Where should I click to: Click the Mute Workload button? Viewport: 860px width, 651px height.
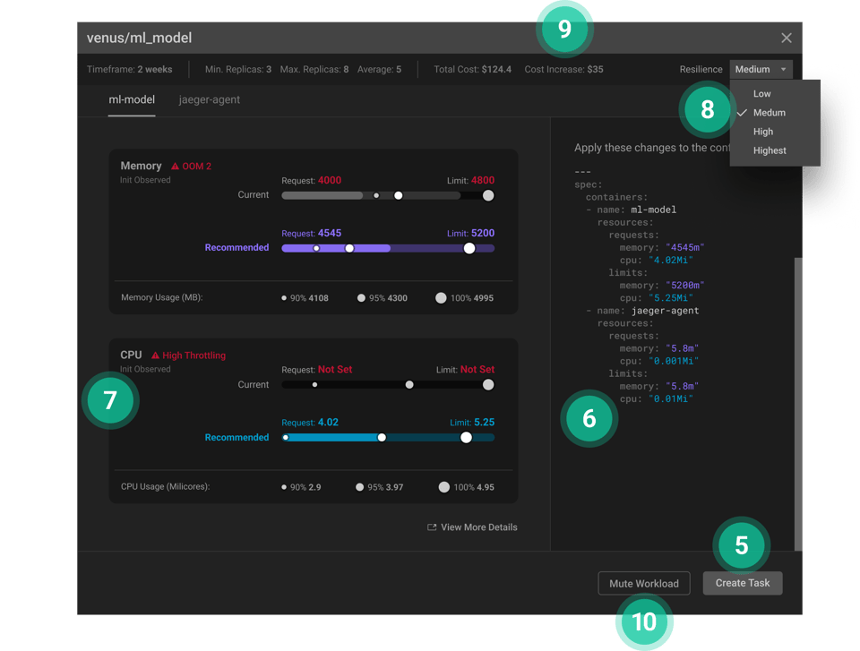[x=644, y=584]
